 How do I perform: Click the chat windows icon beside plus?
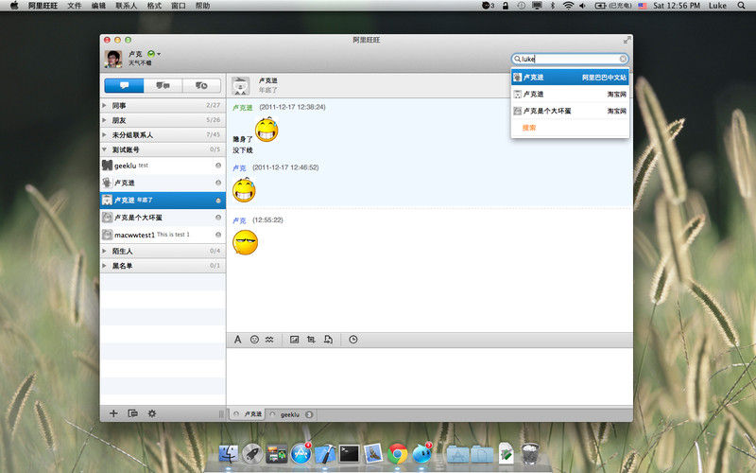(x=132, y=413)
